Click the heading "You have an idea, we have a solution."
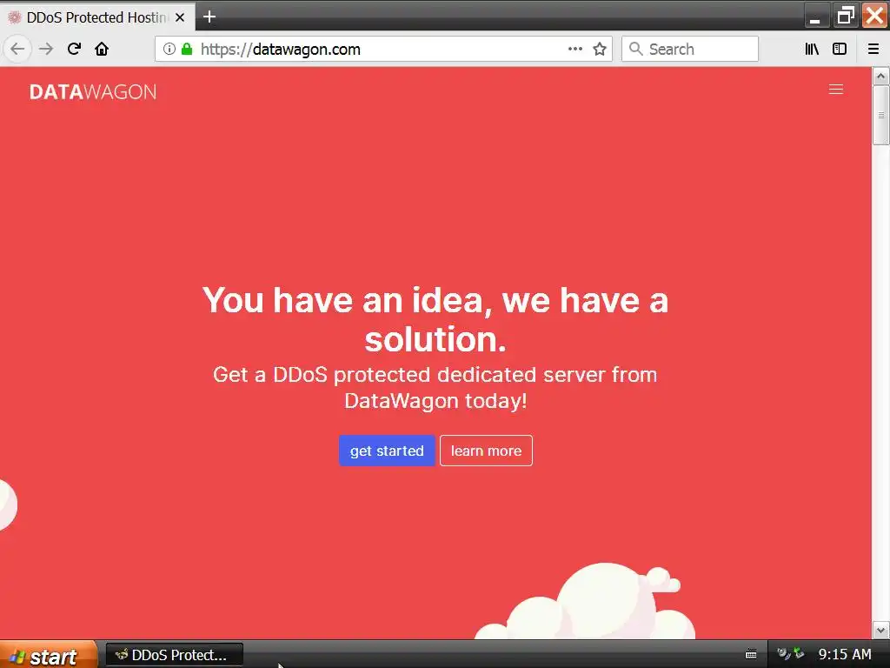The image size is (890, 668). pyautogui.click(x=435, y=319)
